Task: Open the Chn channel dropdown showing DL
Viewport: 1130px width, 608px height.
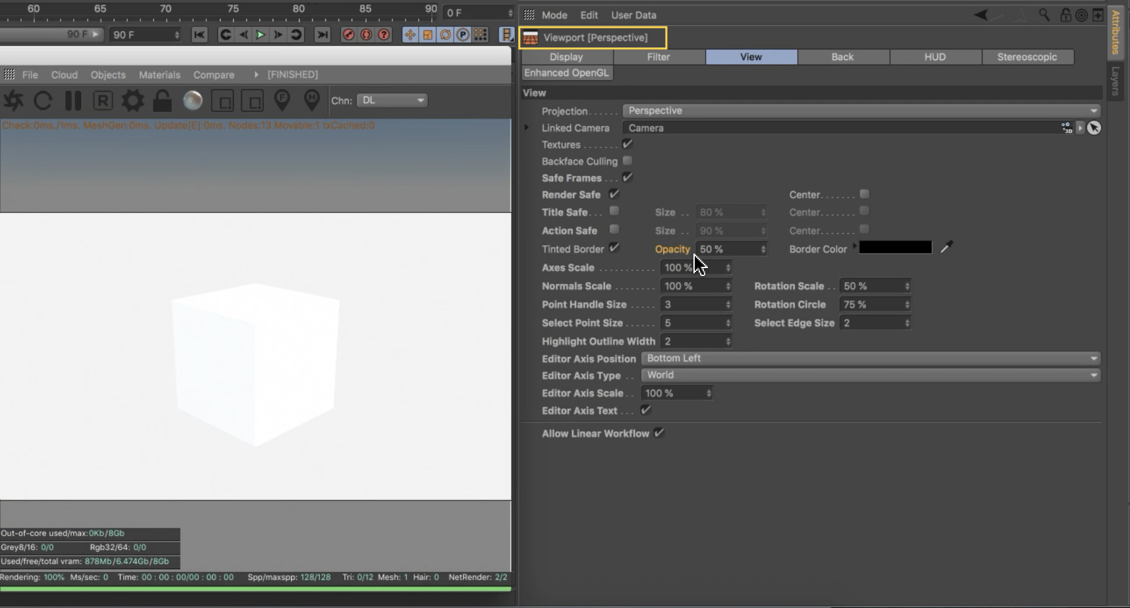Action: coord(392,100)
